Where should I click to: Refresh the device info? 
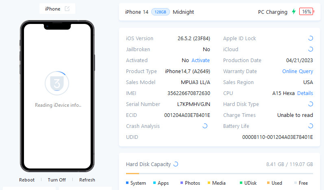[87, 180]
